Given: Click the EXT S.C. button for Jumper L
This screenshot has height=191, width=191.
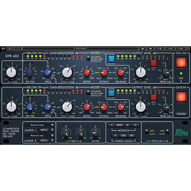Looking at the screenshot, I should click(x=44, y=130).
